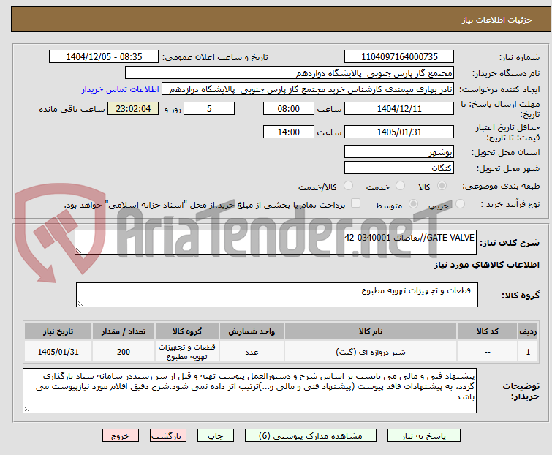Click the delivery province field 'بوشهر'
The image size is (552, 455).
[x=399, y=151]
